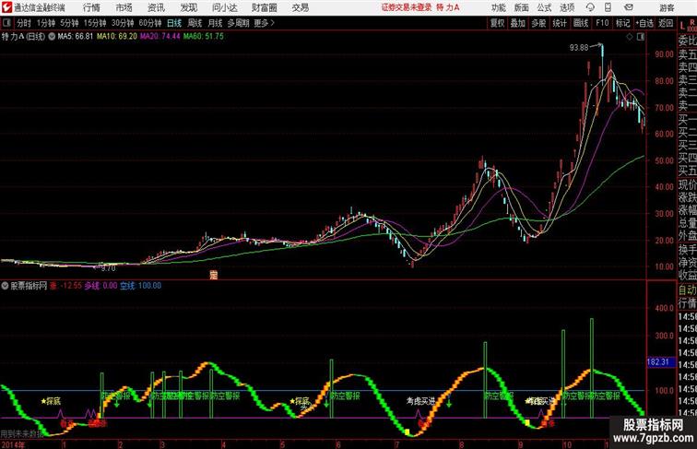Click the MA10: 69.20 label

pyautogui.click(x=117, y=37)
